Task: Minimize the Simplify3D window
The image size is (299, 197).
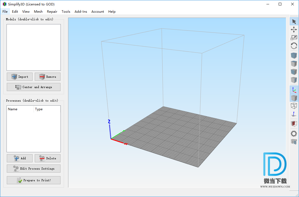Action: [x=268, y=4]
